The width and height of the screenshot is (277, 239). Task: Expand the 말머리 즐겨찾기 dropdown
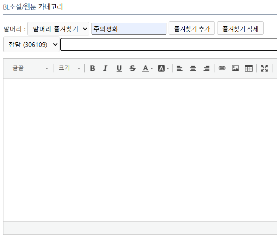click(x=58, y=29)
